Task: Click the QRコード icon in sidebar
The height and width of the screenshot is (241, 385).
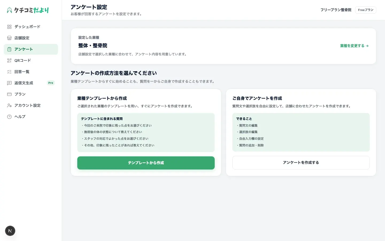Action: pyautogui.click(x=9, y=61)
